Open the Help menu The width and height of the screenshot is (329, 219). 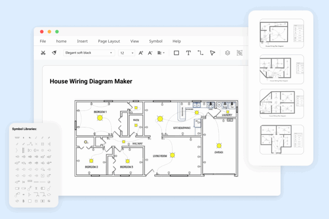(x=177, y=41)
